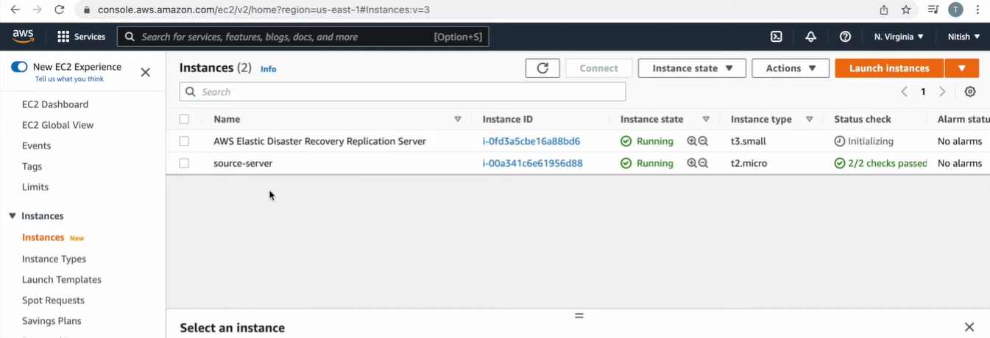Screen dimensions: 990x338
Task: Sort by the Instance type column arrow
Action: point(810,119)
